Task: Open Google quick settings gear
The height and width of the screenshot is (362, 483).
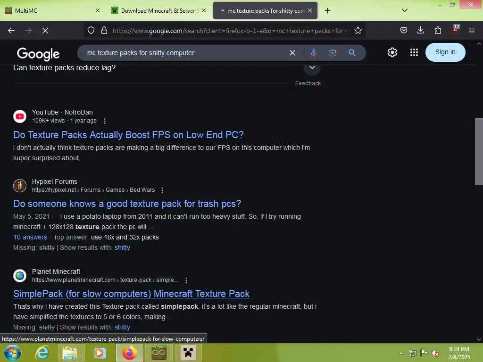Action: coord(392,52)
